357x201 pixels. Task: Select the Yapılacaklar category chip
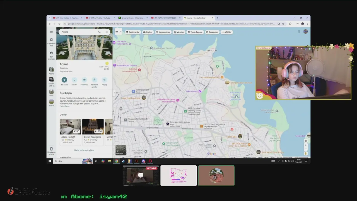[x=163, y=32]
